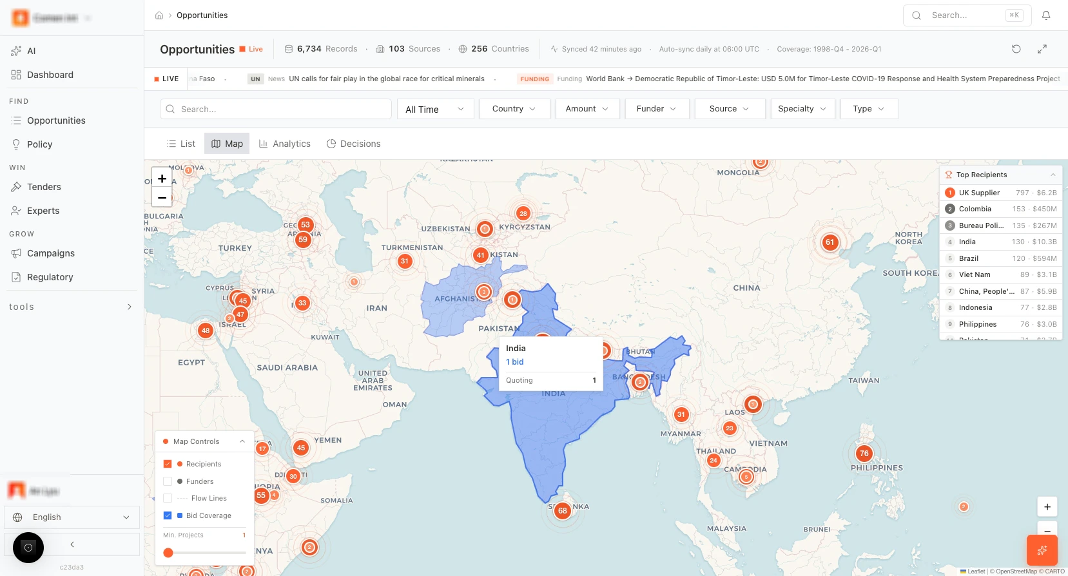Click the cluster marker numbered 28 near Kyrgyzstan

523,213
